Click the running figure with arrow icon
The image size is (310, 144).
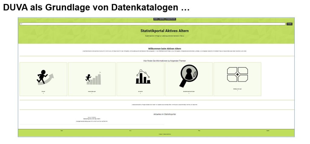tap(43, 77)
